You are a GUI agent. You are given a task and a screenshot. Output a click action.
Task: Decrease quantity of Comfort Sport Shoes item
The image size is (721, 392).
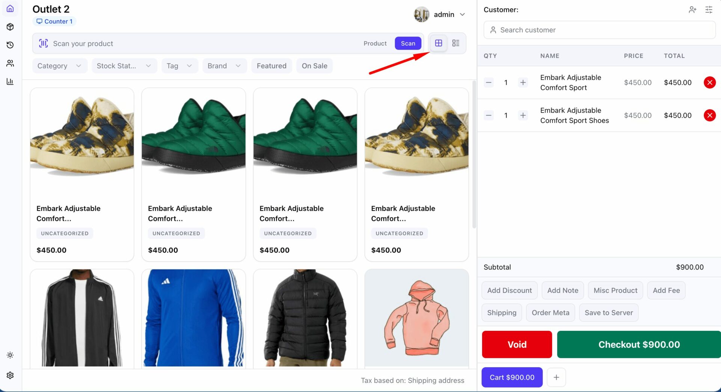pyautogui.click(x=489, y=115)
